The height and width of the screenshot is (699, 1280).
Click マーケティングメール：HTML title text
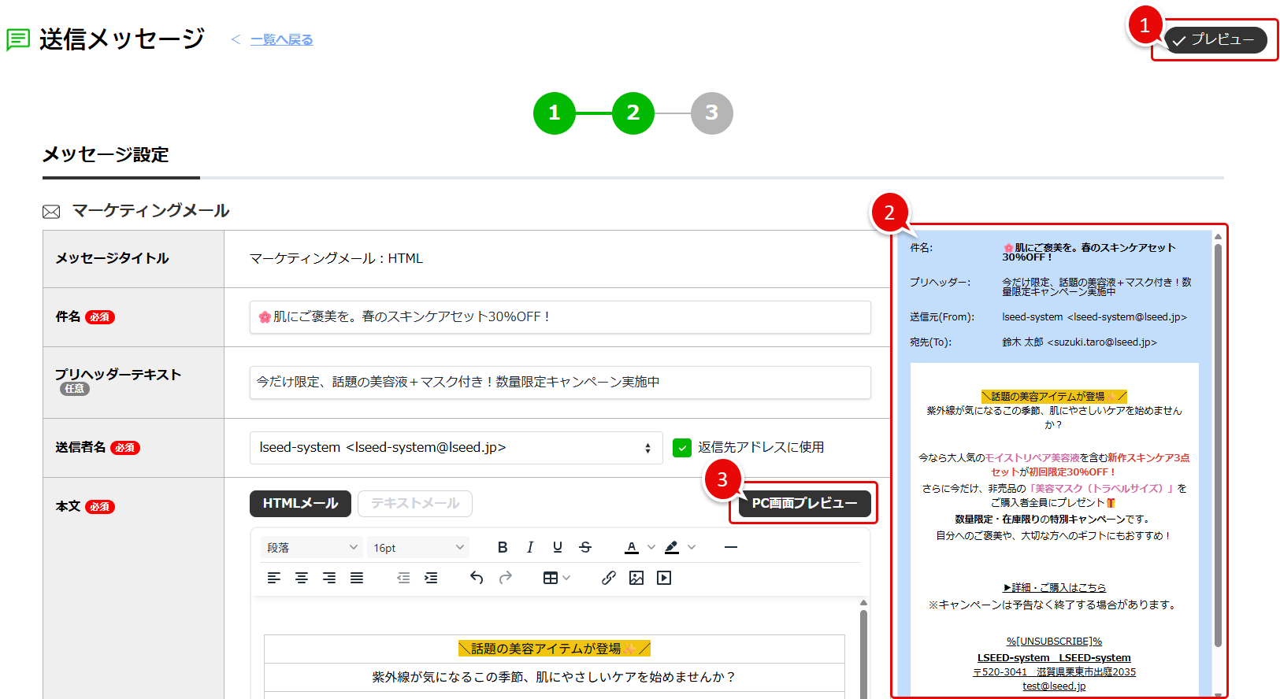(x=336, y=258)
